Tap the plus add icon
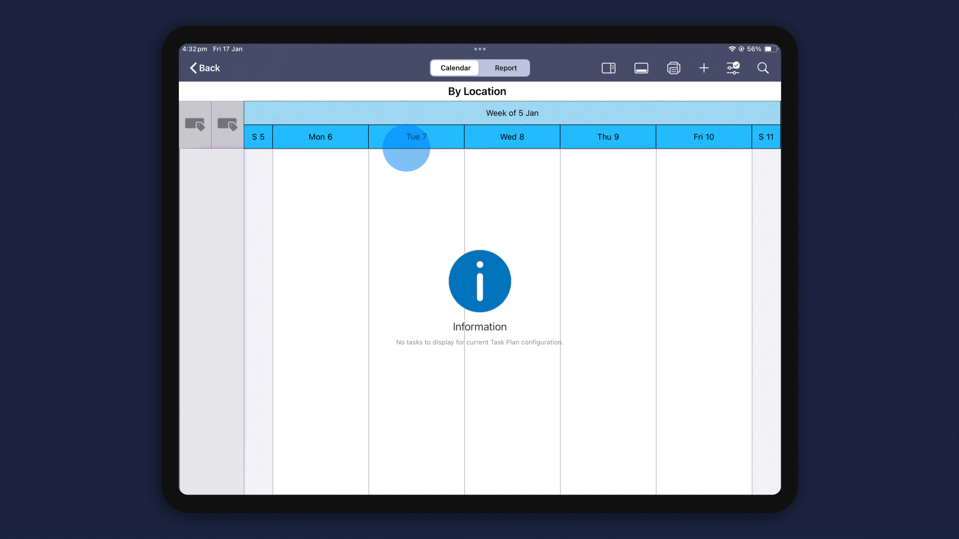Viewport: 959px width, 539px height. (x=704, y=68)
